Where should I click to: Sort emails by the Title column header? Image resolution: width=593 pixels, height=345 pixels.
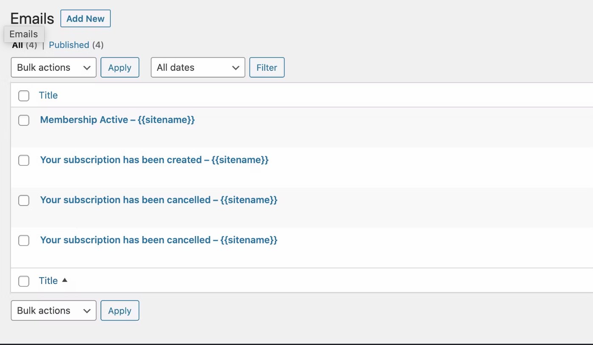click(x=48, y=95)
